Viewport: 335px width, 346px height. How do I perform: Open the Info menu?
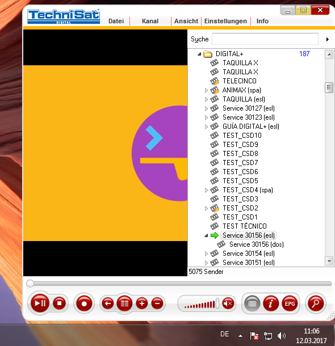(262, 21)
